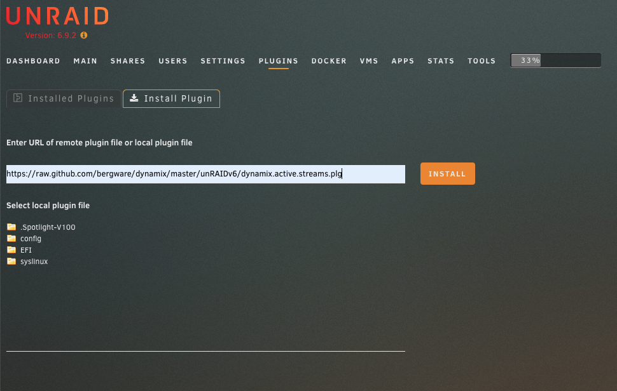Viewport: 617px width, 391px height.
Task: Navigate to Users
Action: click(x=173, y=61)
